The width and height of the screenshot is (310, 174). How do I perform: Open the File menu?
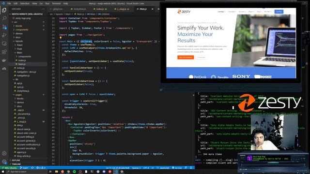pyautogui.click(x=9, y=3)
